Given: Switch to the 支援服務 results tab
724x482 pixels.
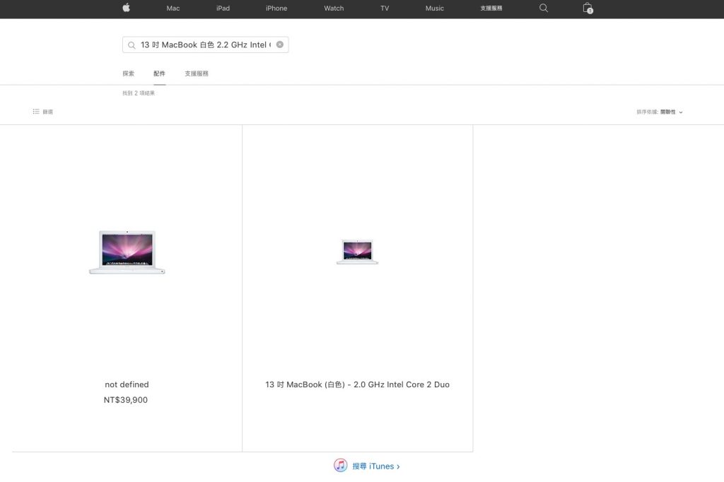Looking at the screenshot, I should pyautogui.click(x=197, y=74).
